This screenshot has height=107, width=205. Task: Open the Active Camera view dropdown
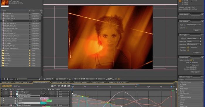pyautogui.click(x=91, y=79)
